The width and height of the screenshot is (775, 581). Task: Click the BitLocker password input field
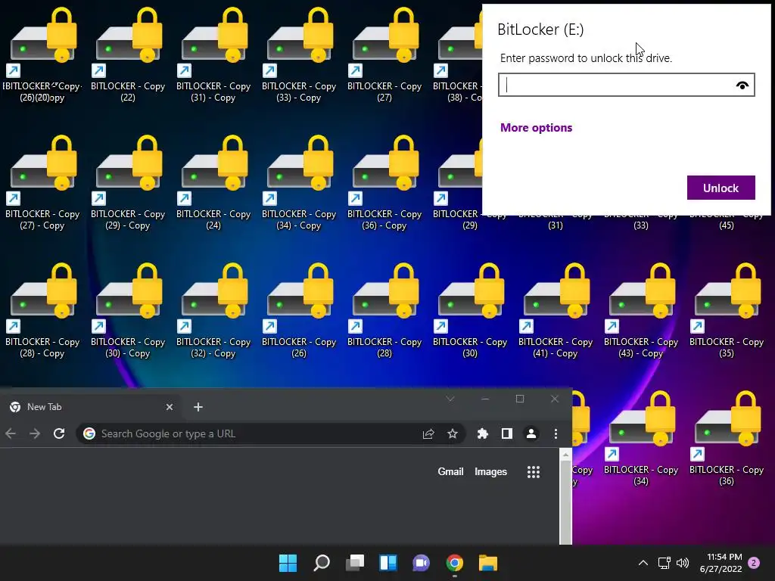tap(626, 85)
